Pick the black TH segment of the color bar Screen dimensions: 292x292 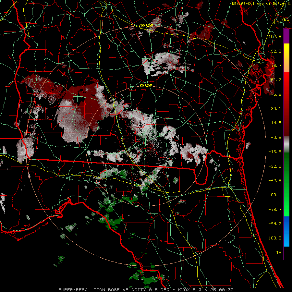click(286, 253)
